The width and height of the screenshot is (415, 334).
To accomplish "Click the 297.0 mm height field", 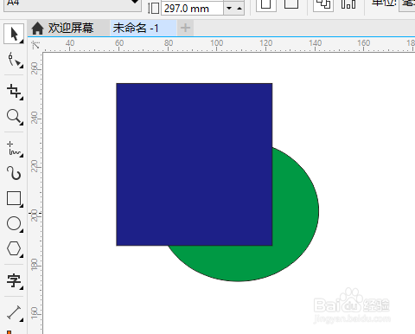I will pos(192,9).
